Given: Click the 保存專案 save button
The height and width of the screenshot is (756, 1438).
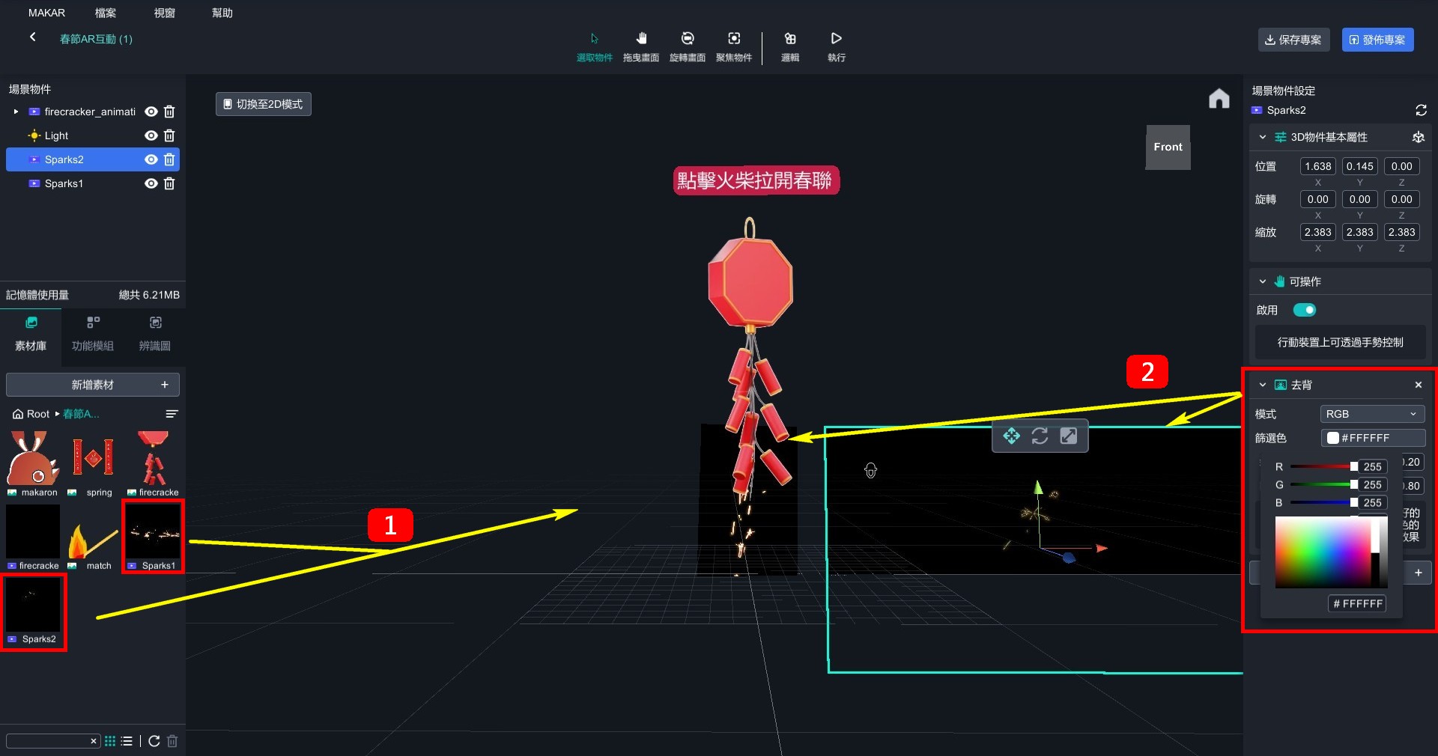Looking at the screenshot, I should [x=1293, y=40].
